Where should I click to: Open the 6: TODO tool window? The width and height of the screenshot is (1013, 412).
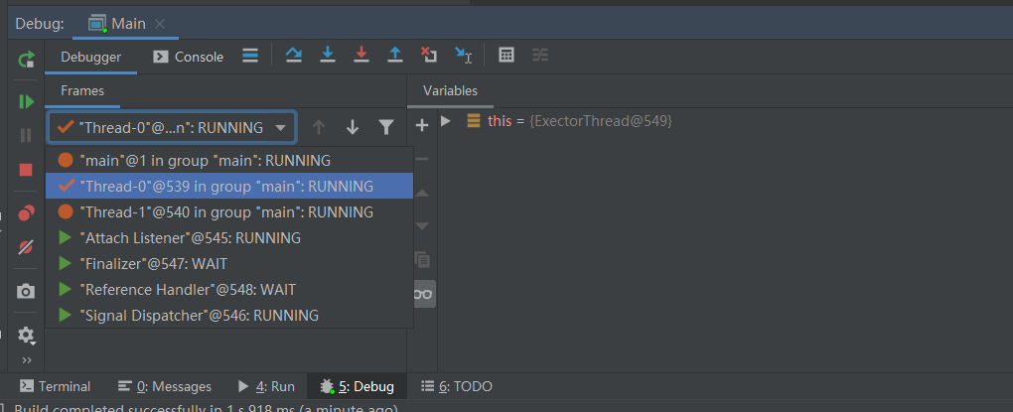[x=457, y=386]
